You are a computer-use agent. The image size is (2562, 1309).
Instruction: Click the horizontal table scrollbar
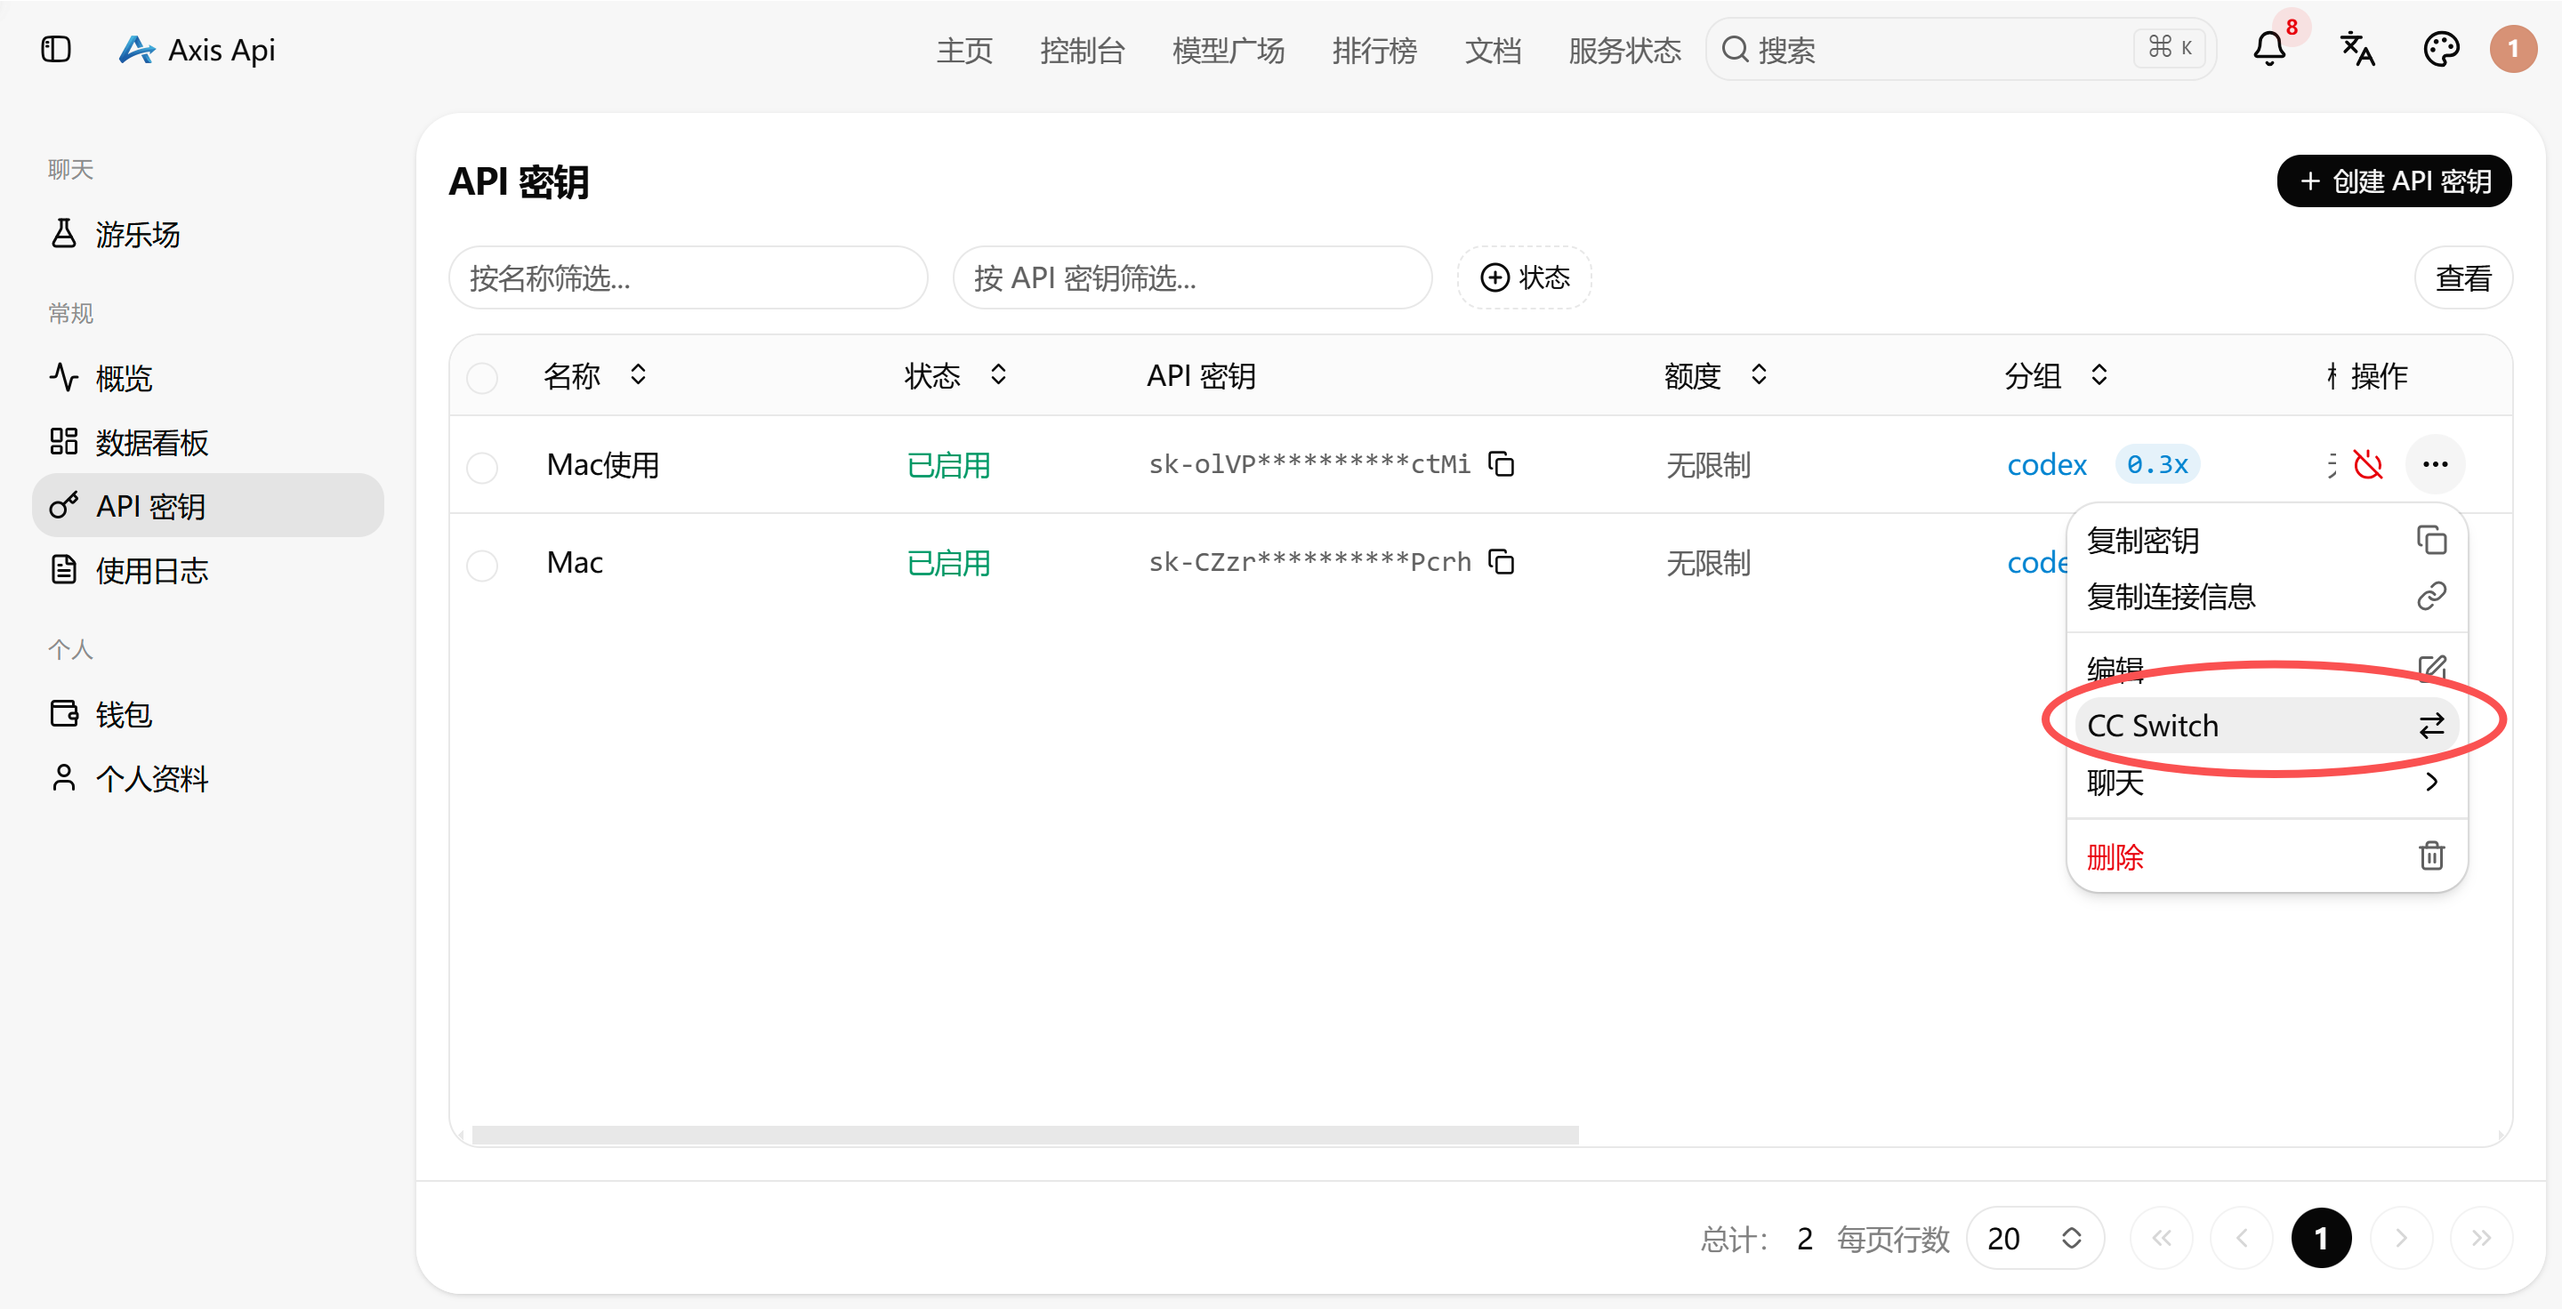[x=1026, y=1134]
